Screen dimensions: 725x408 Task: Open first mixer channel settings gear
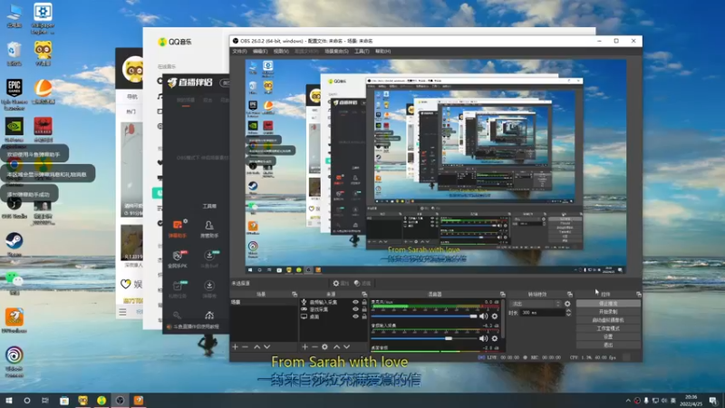tap(495, 316)
